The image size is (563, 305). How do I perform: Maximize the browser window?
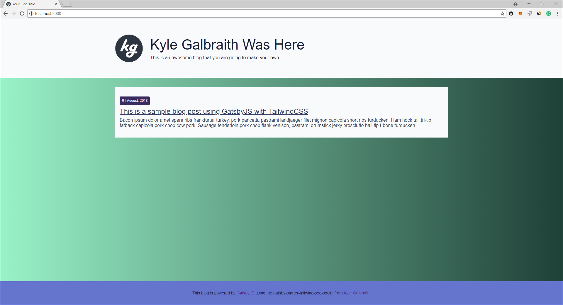pos(542,4)
